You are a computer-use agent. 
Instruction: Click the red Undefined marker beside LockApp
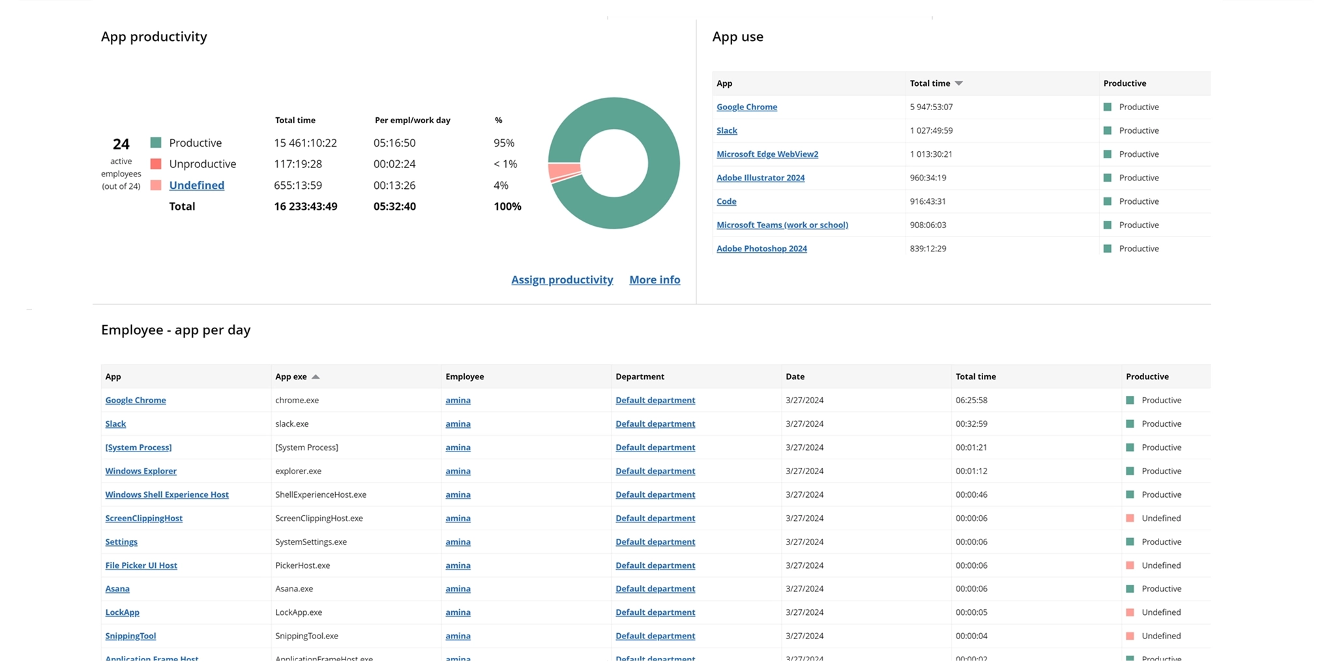(1130, 612)
